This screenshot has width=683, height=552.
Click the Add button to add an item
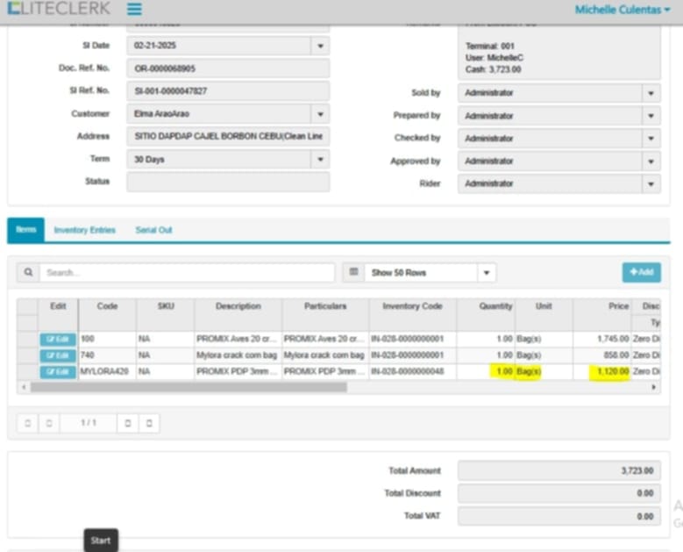pyautogui.click(x=641, y=273)
